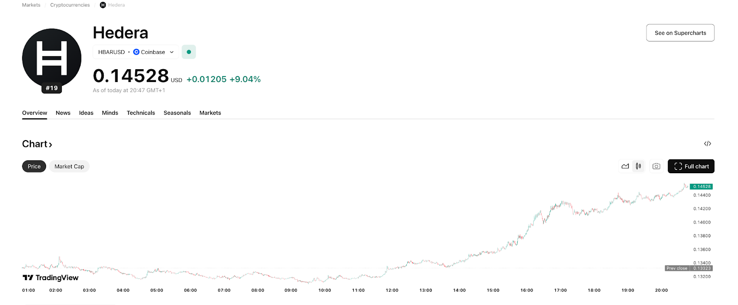
Task: Toggle chart to Price view
Action: click(34, 166)
